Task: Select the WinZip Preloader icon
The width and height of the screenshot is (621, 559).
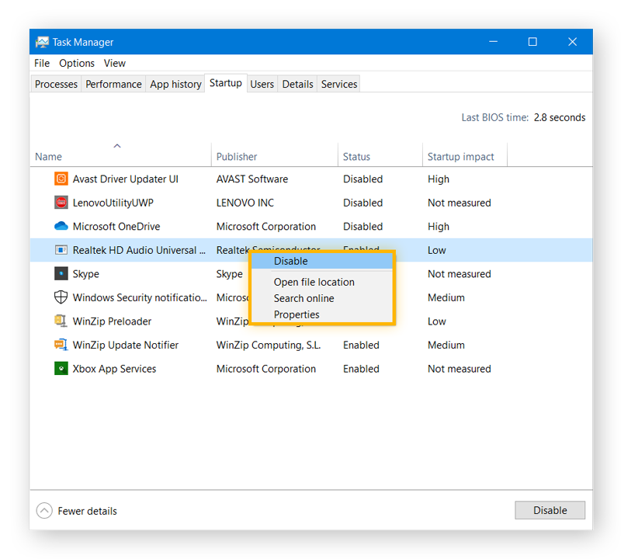Action: point(61,321)
